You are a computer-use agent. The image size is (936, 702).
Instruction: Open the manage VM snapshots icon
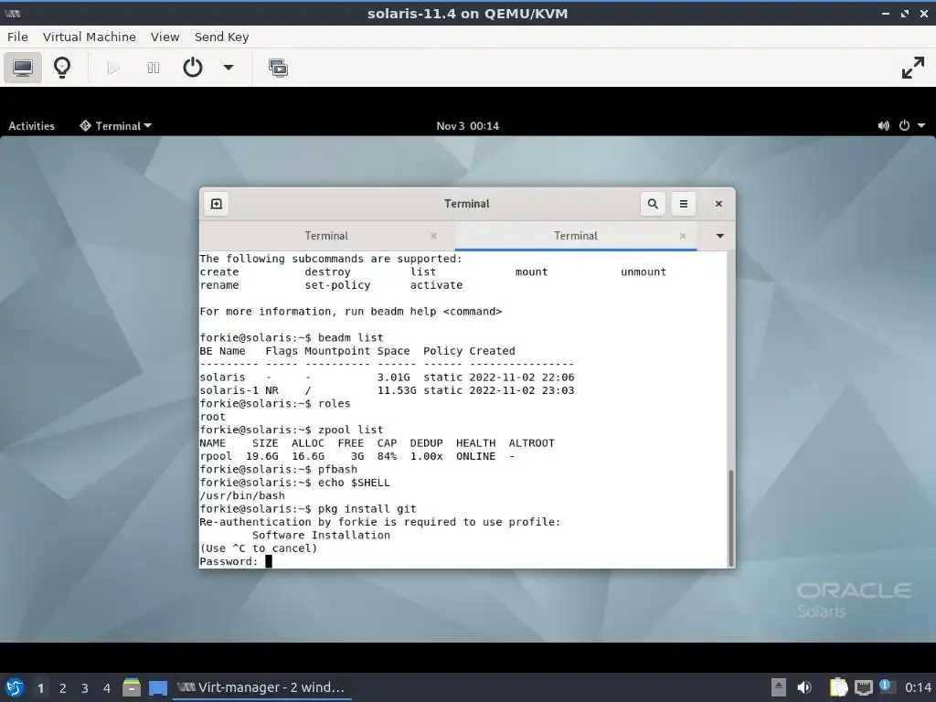point(278,68)
